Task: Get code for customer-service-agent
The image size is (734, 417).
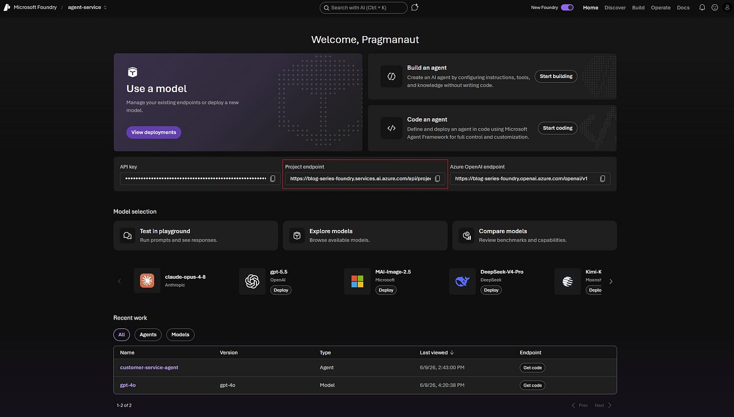Action: click(x=533, y=368)
